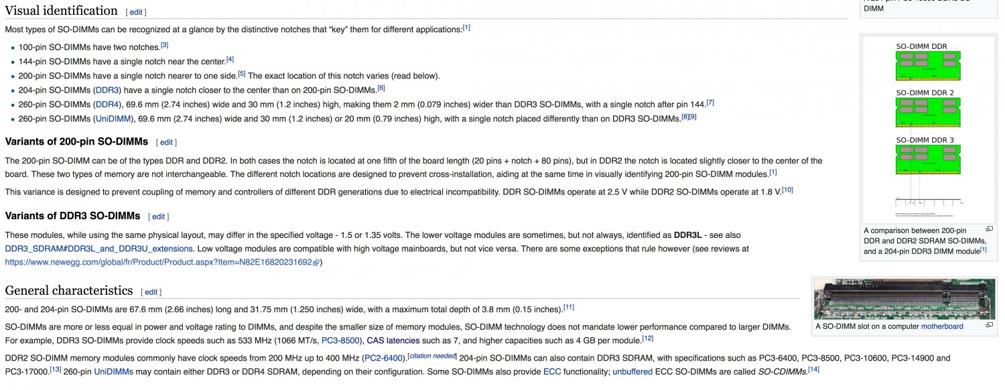Open the unbuffered link

631,371
